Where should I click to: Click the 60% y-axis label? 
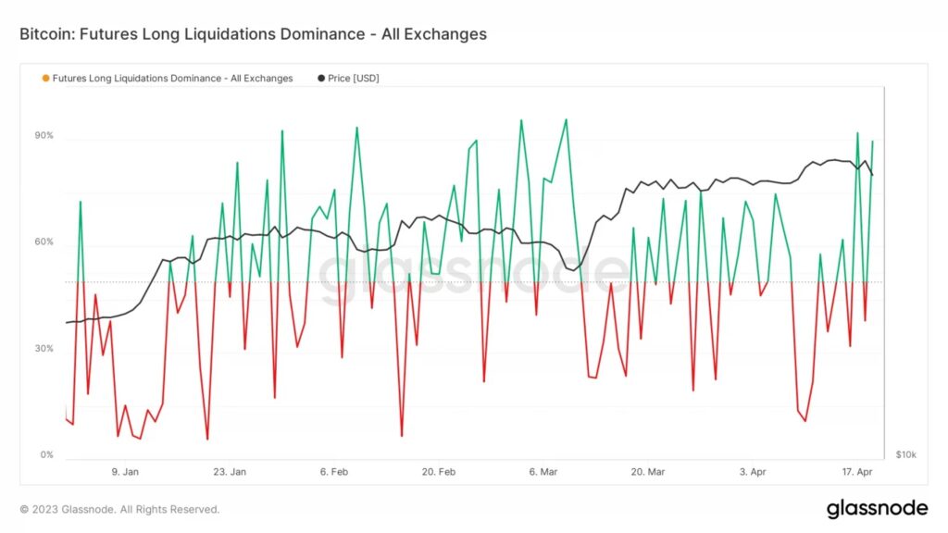44,242
